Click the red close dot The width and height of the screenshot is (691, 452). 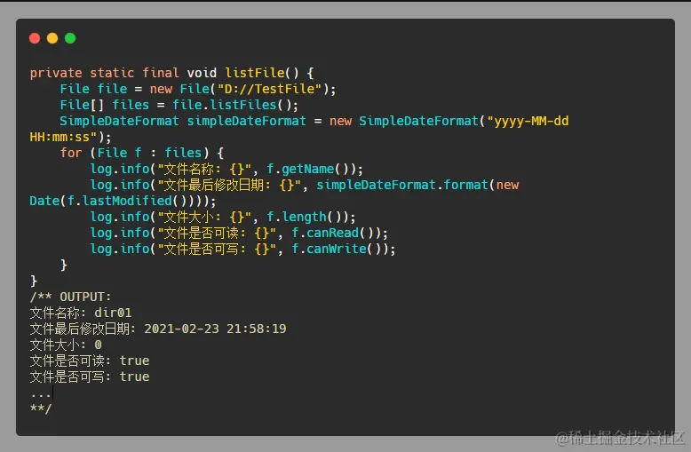(35, 38)
